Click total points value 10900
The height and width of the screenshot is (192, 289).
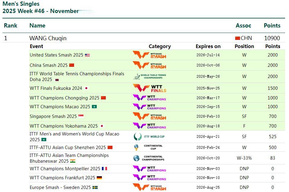pos(272,38)
